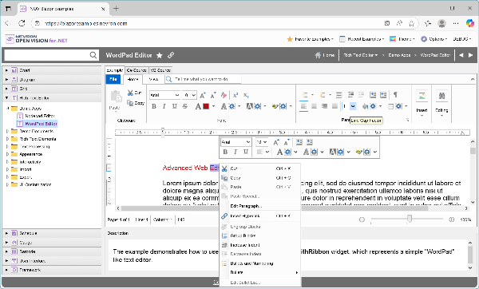Toggle Bold in the ribbon Font group

(x=154, y=106)
